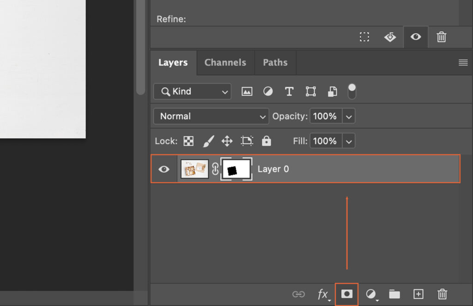Hide Layer 0 with its eye toggle
The height and width of the screenshot is (306, 473).
pos(164,169)
